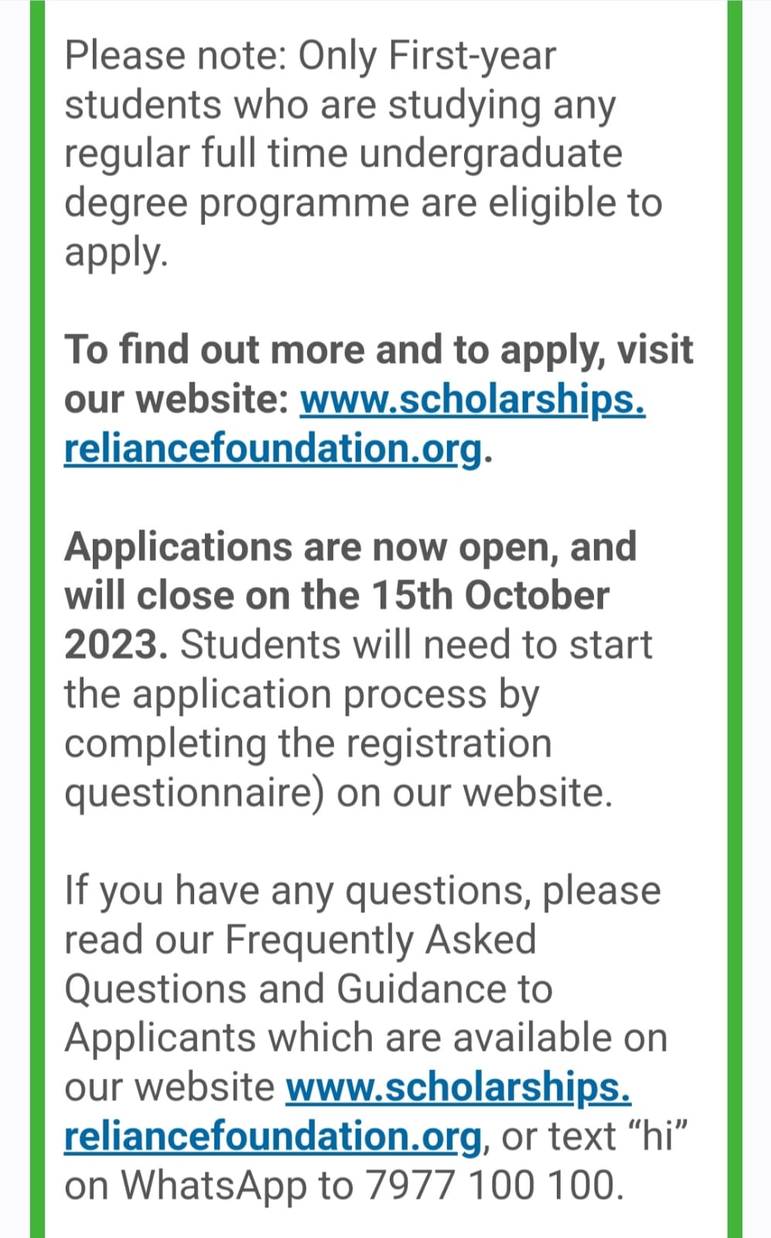Image resolution: width=771 pixels, height=1238 pixels.
Task: Tap the WhatsApp number 7977 100 100
Action: click(x=493, y=1185)
